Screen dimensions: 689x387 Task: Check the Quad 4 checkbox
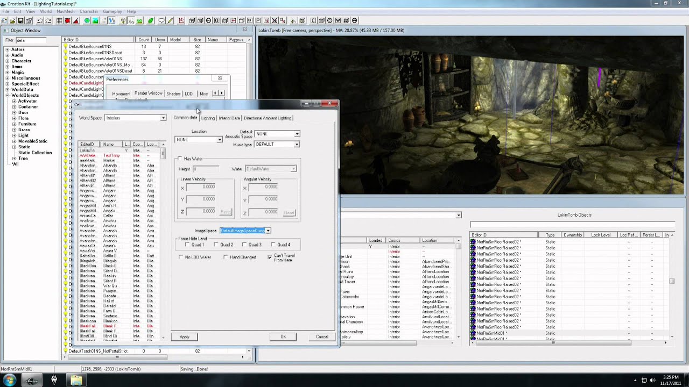[x=273, y=245]
